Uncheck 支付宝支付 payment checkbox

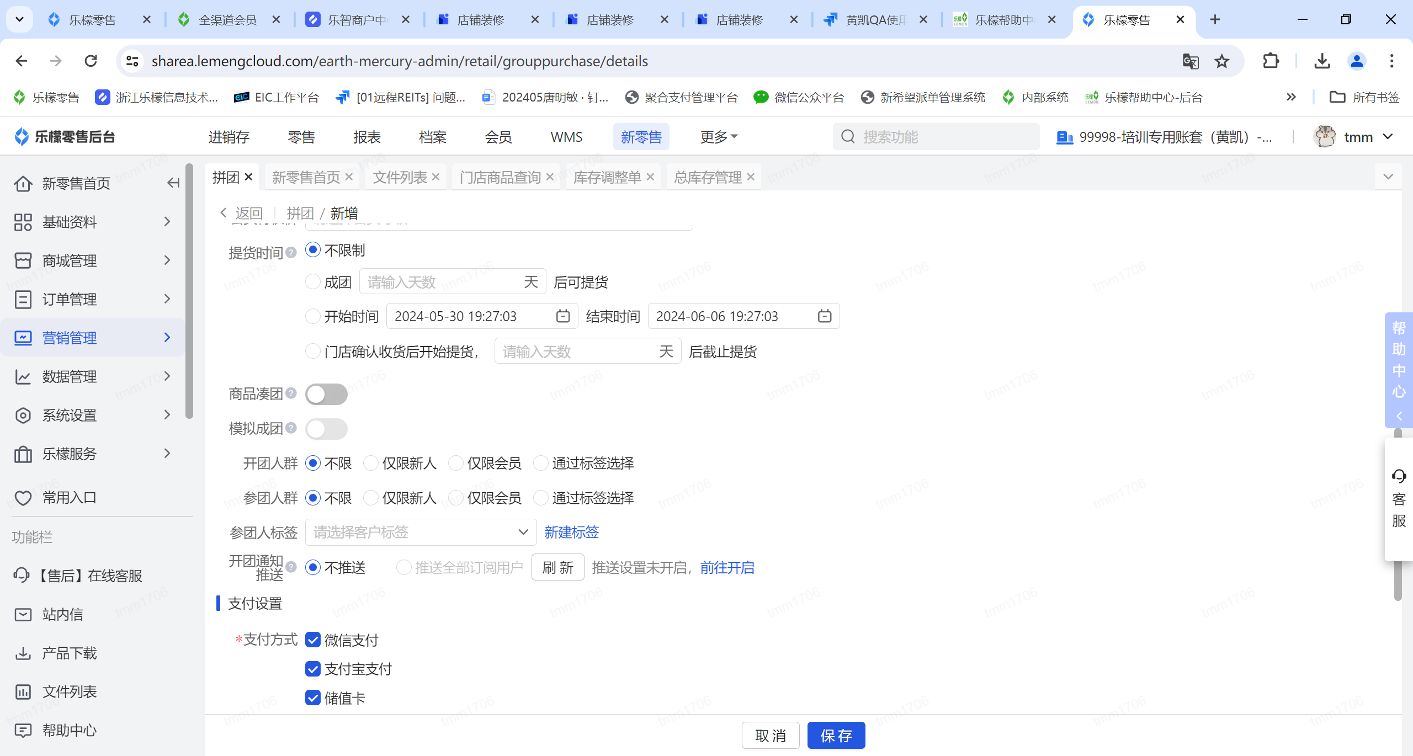coord(313,669)
